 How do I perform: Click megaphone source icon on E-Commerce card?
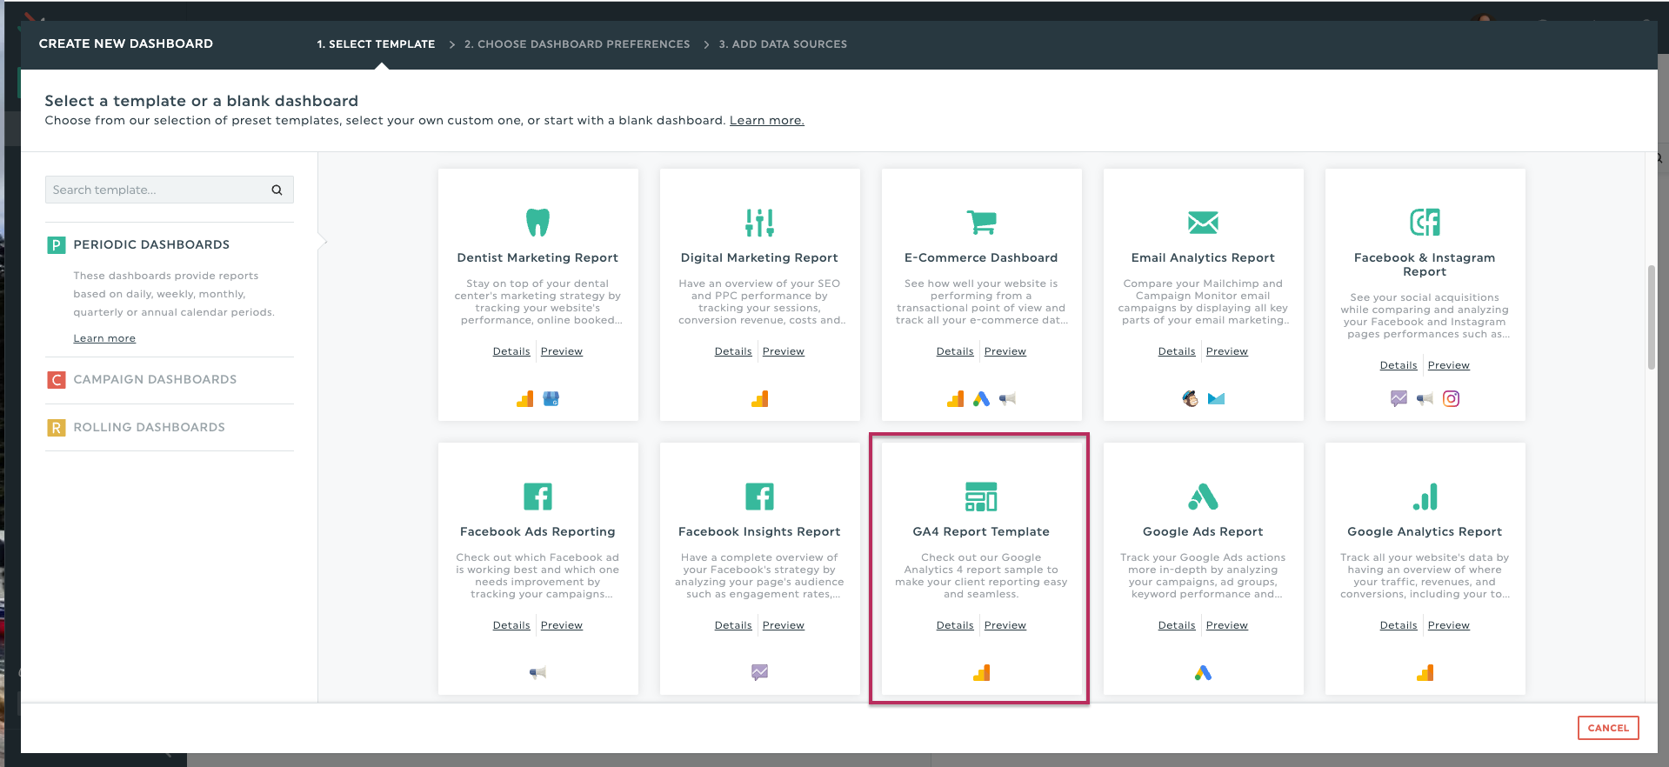(x=1007, y=399)
